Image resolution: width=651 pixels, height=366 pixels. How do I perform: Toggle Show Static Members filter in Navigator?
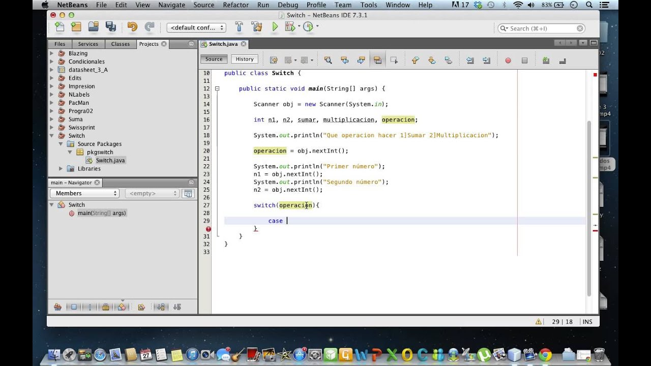click(90, 307)
